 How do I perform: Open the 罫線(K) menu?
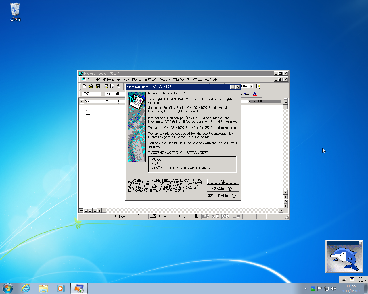[178, 80]
